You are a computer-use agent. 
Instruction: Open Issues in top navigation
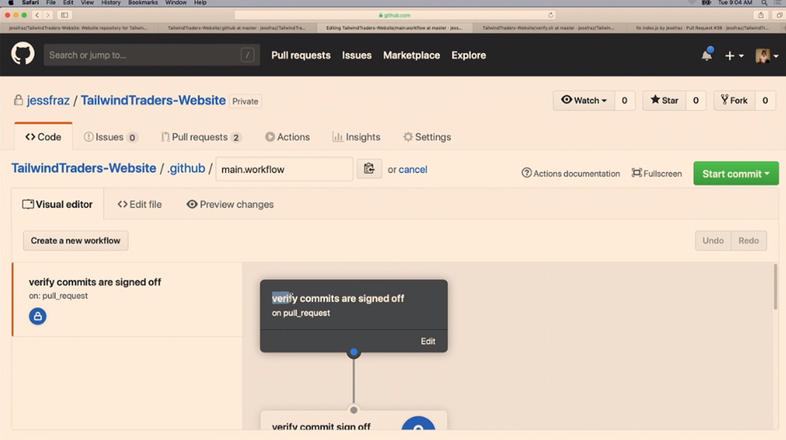click(x=356, y=55)
